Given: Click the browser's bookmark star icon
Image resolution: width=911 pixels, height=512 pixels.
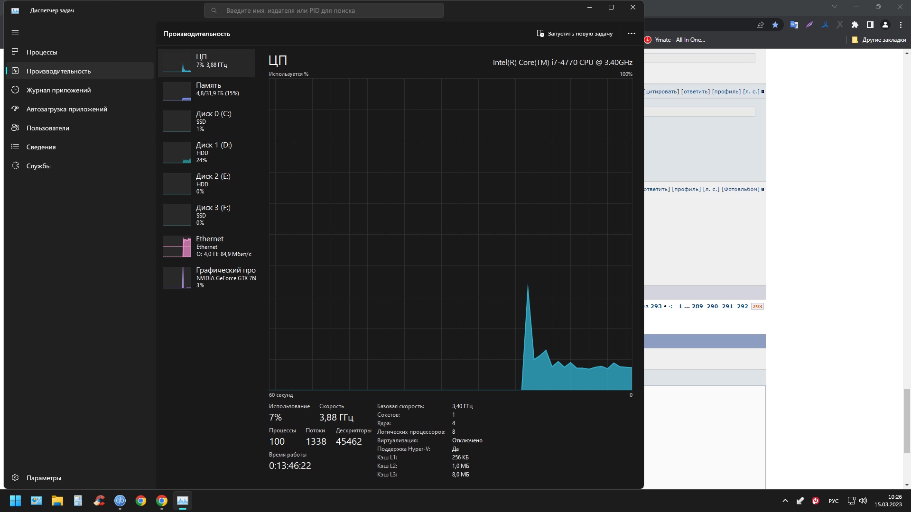Looking at the screenshot, I should coord(775,25).
